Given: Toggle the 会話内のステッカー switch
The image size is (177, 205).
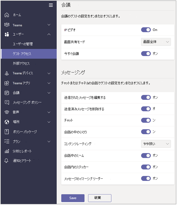Looking at the screenshot, I should point(146,167).
